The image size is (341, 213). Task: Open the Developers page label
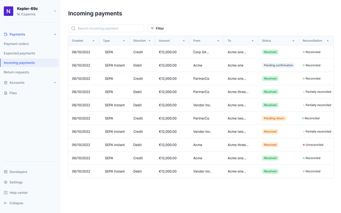coord(18,172)
